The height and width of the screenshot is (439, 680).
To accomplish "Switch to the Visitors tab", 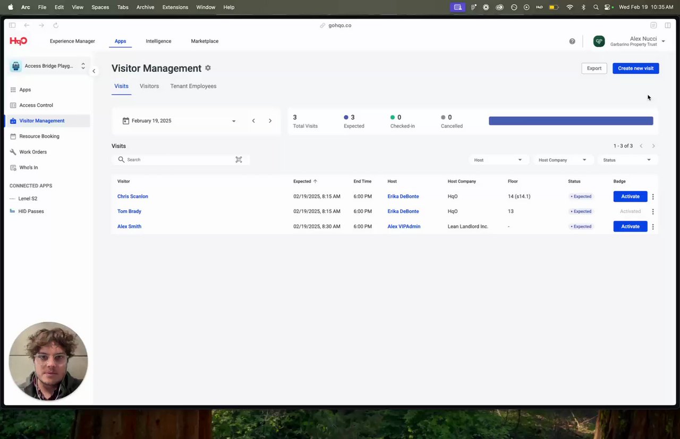I will pyautogui.click(x=149, y=86).
